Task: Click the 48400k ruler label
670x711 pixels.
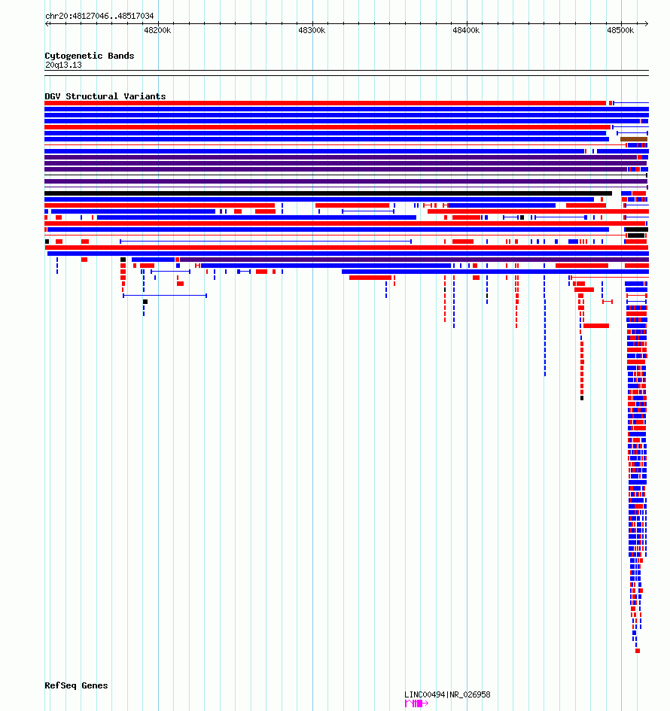Action: click(x=466, y=30)
